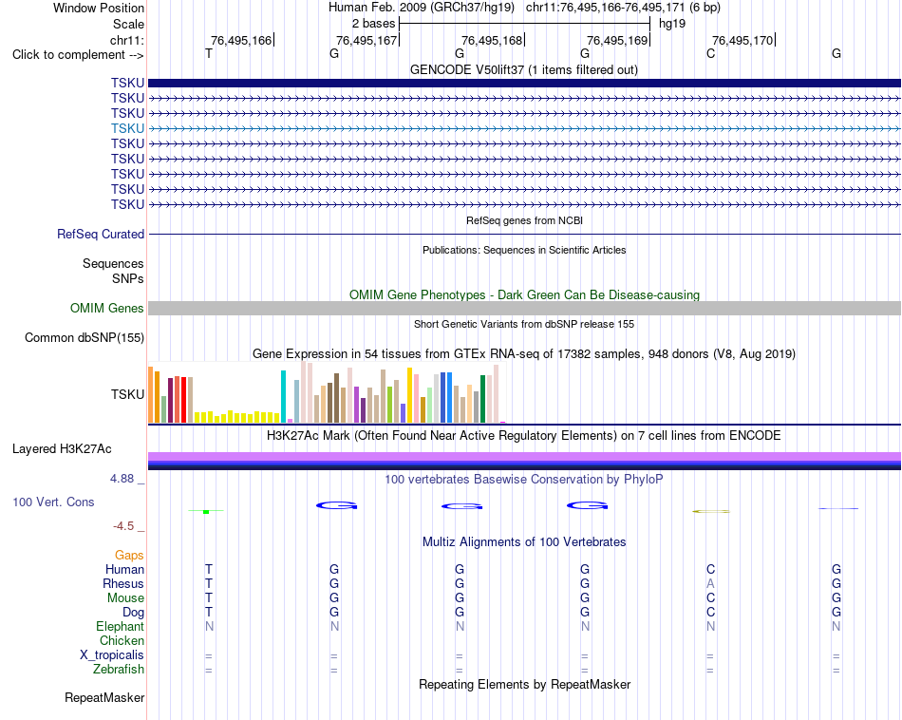Click the 'RefSeq genes from NCBI' title
This screenshot has width=902, height=720.
click(524, 220)
